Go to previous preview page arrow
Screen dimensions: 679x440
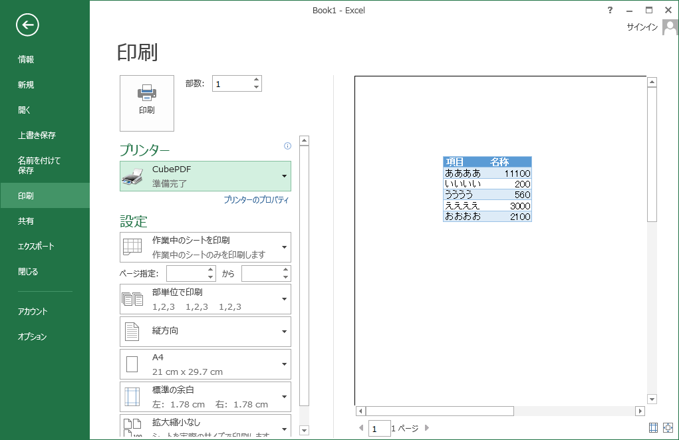(x=361, y=429)
